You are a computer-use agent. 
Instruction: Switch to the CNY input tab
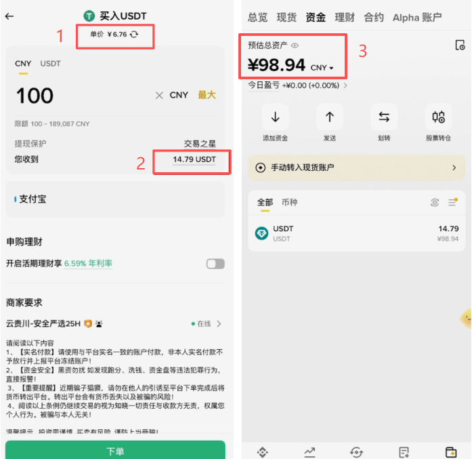[23, 64]
